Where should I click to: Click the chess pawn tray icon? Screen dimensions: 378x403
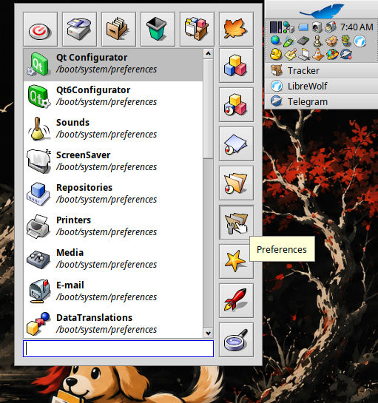click(317, 41)
